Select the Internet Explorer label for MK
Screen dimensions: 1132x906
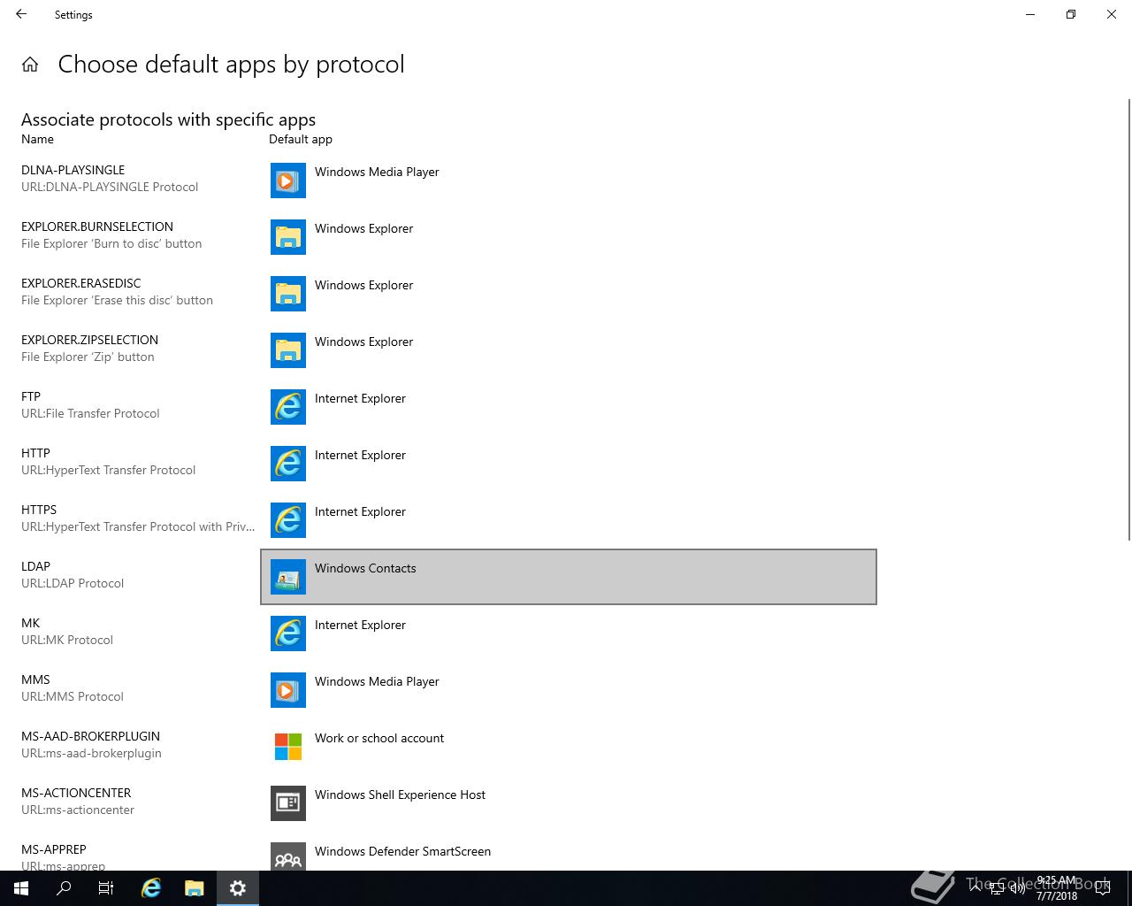click(x=360, y=625)
